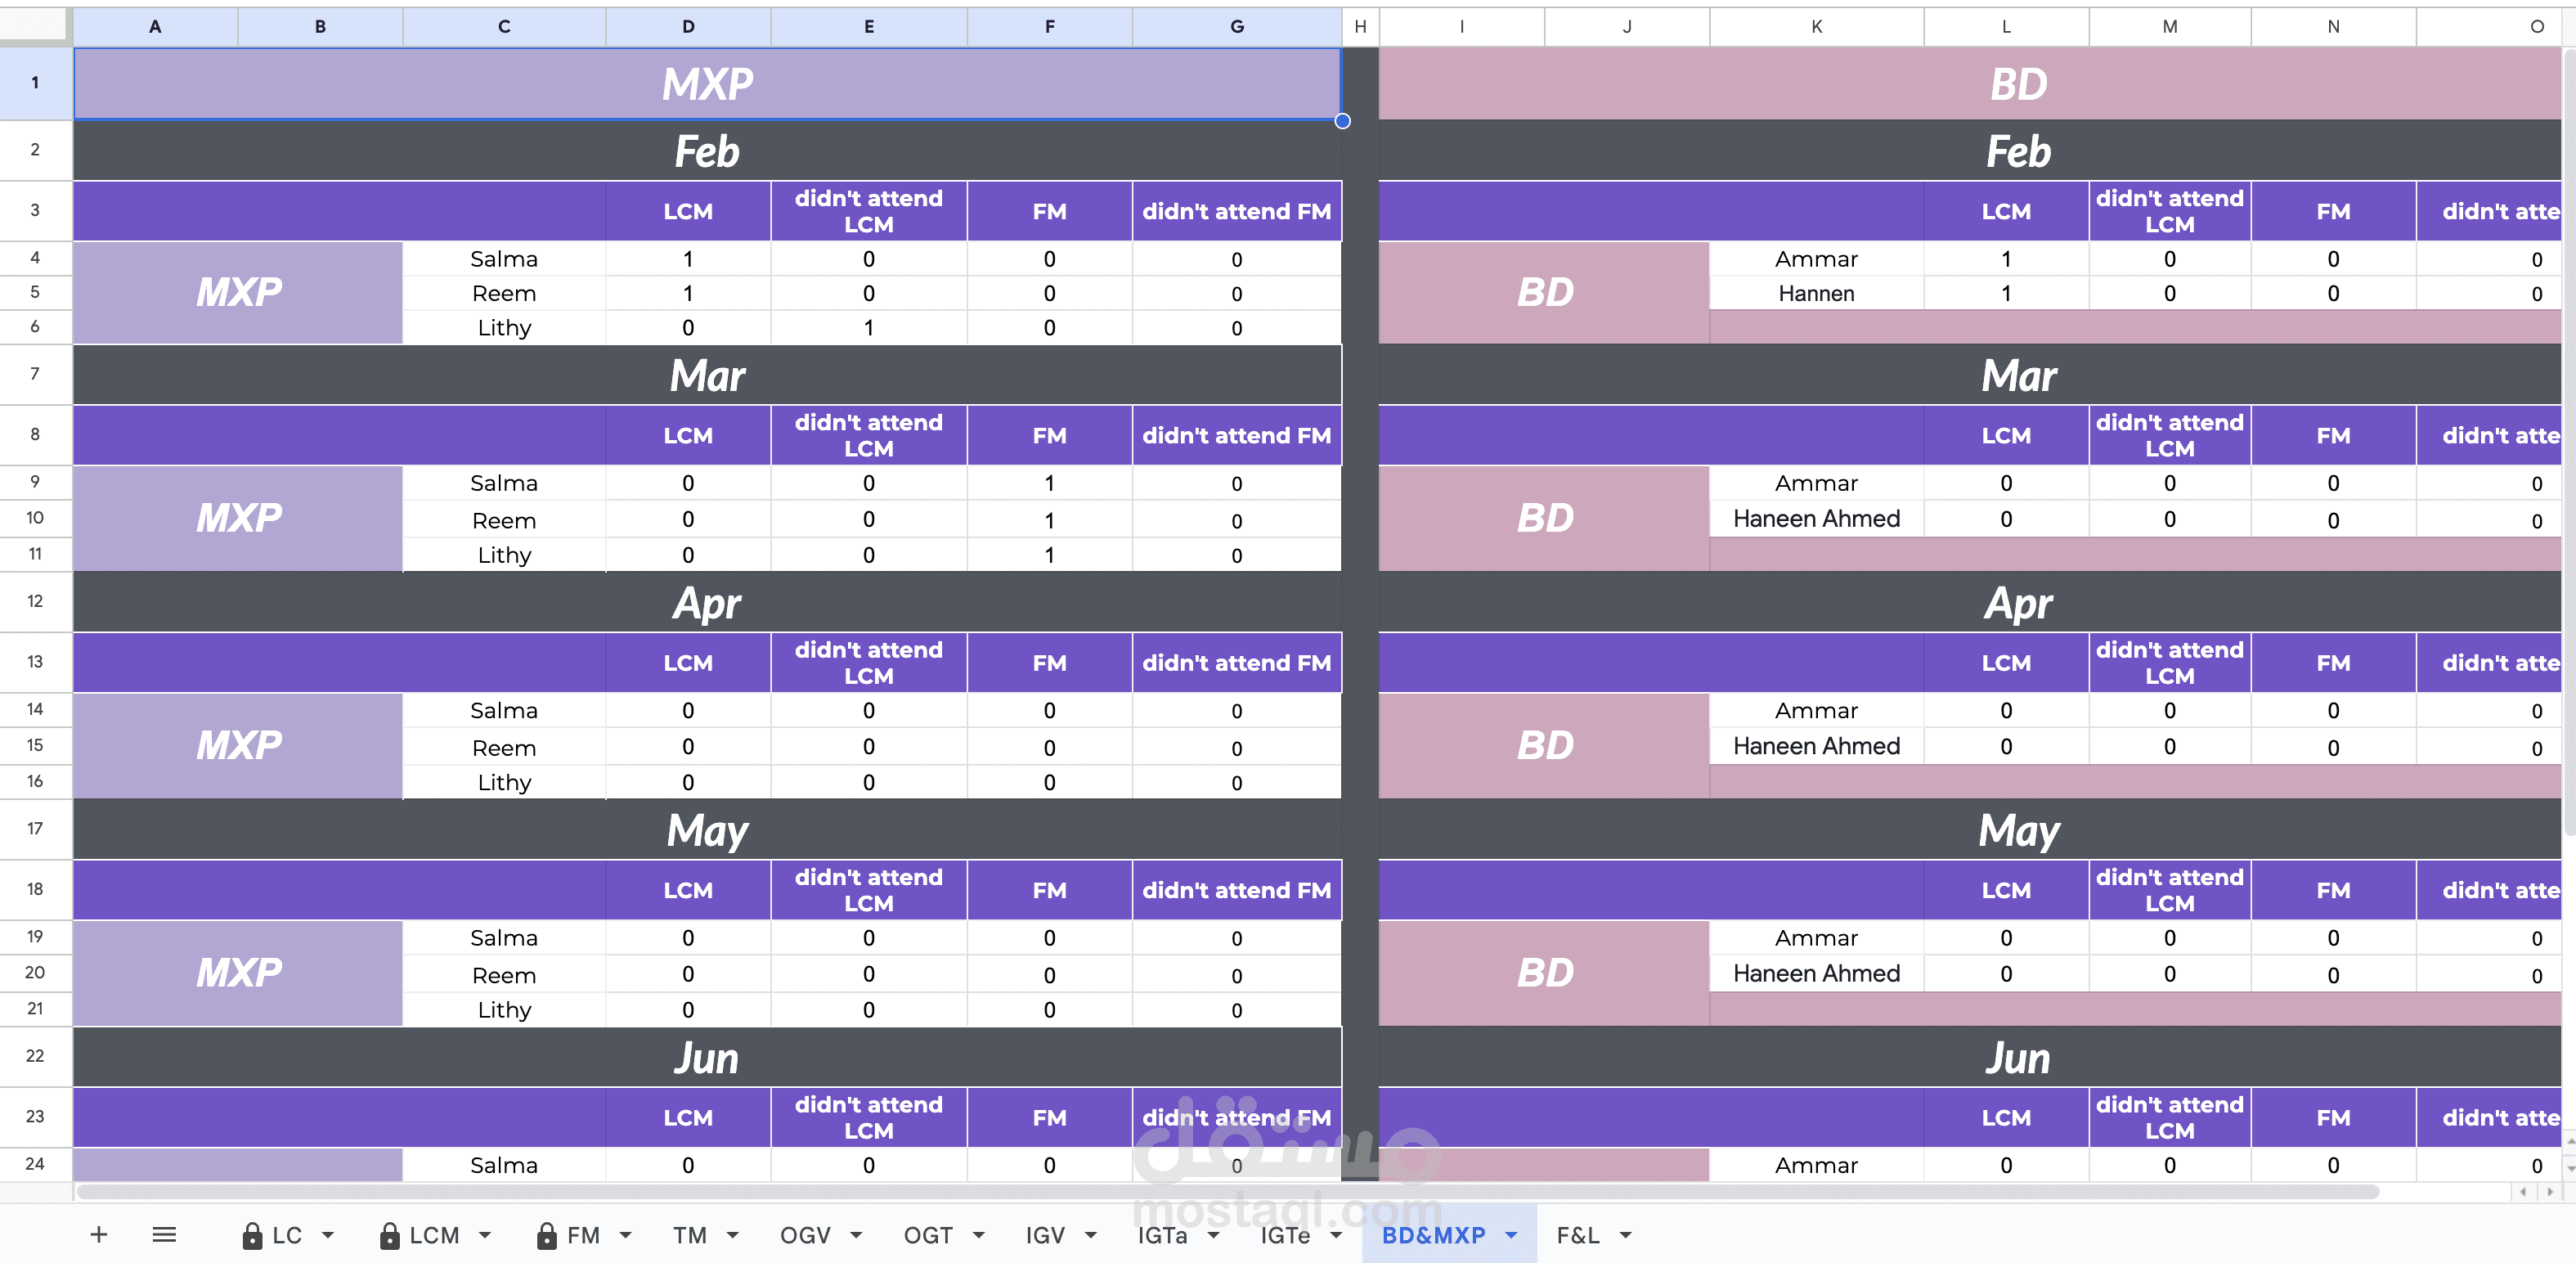Switch to the LC sheet tab
The image size is (2576, 1263).
[287, 1236]
